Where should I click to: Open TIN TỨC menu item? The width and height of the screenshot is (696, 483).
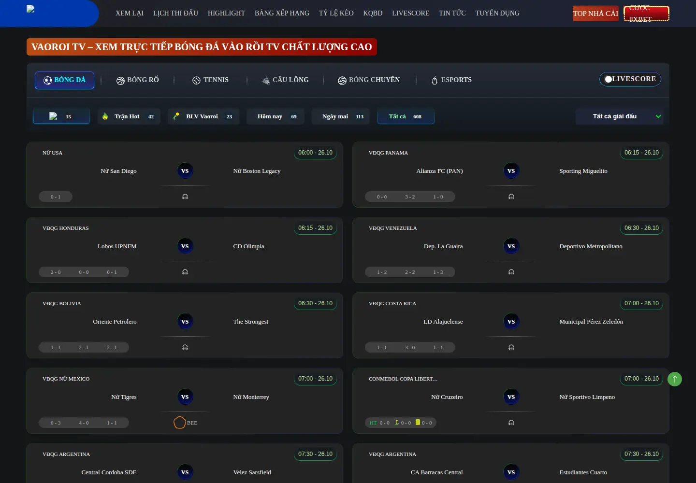[452, 14]
